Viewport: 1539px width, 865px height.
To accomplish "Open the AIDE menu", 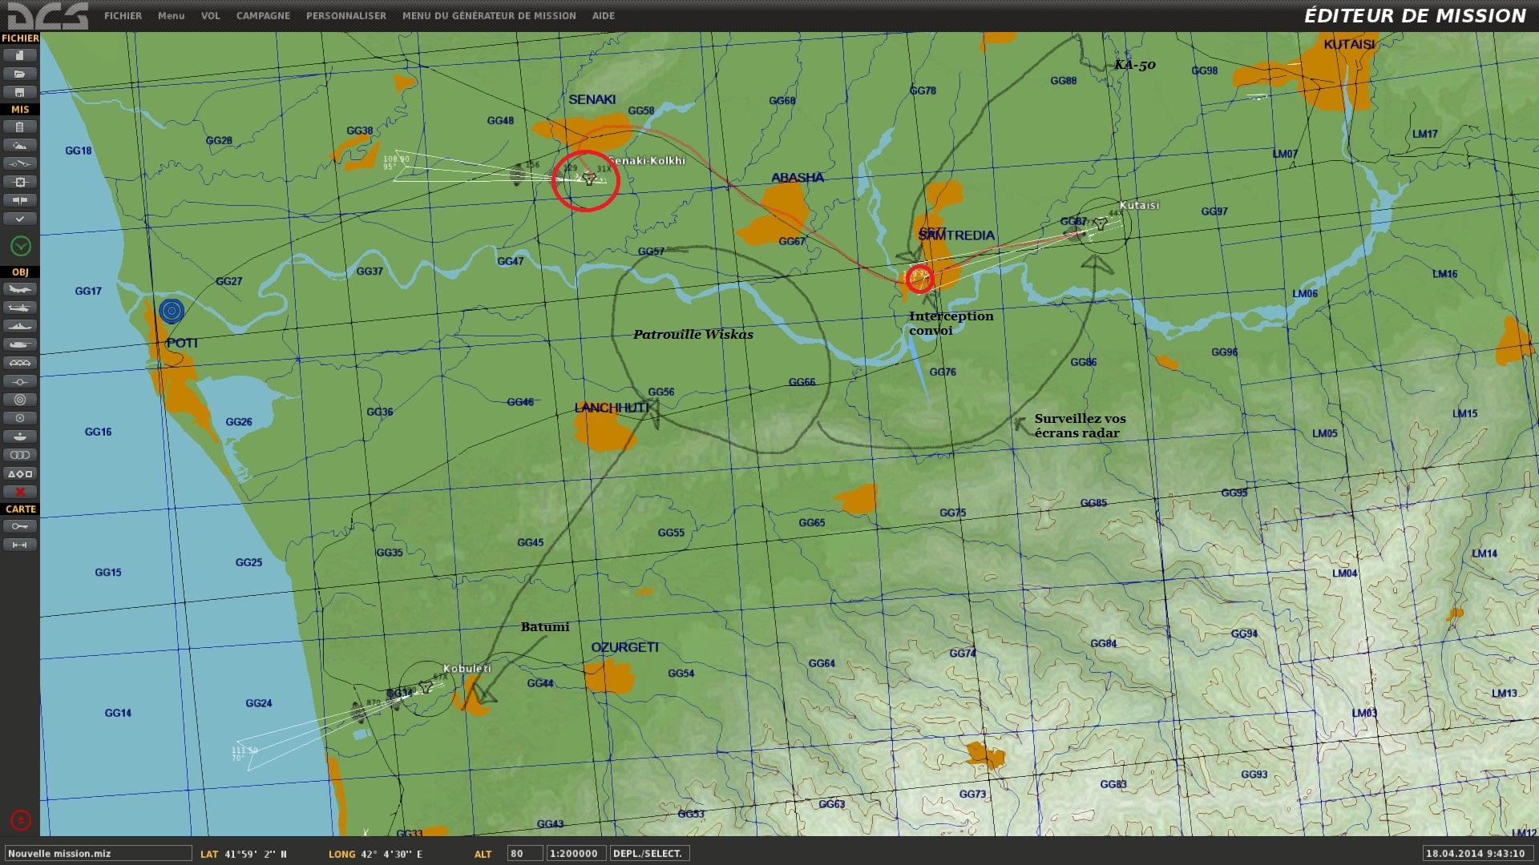I will click(604, 15).
